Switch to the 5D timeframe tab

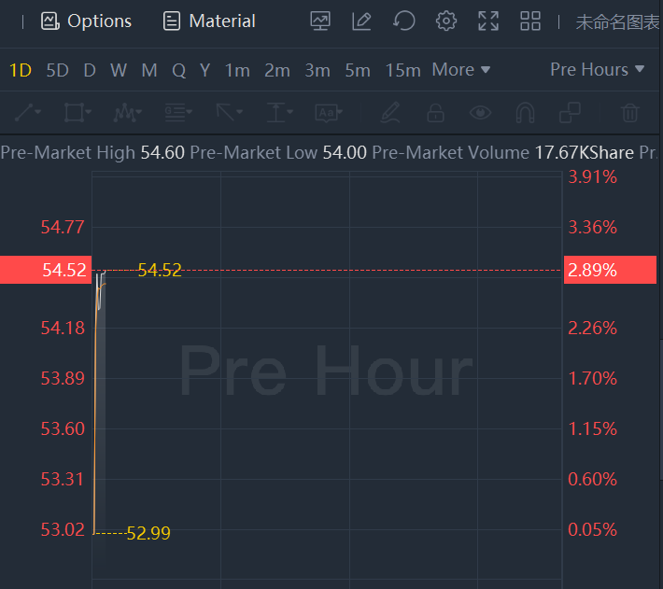pos(58,70)
